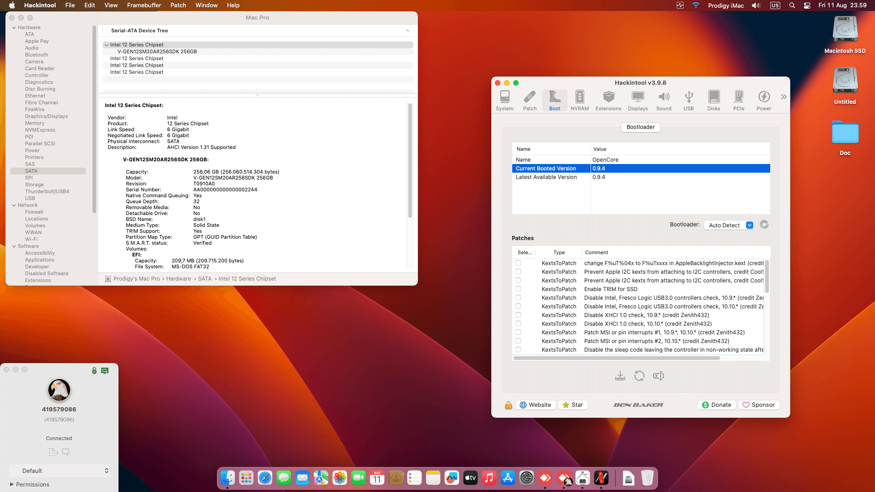Click the Website button

[535, 405]
